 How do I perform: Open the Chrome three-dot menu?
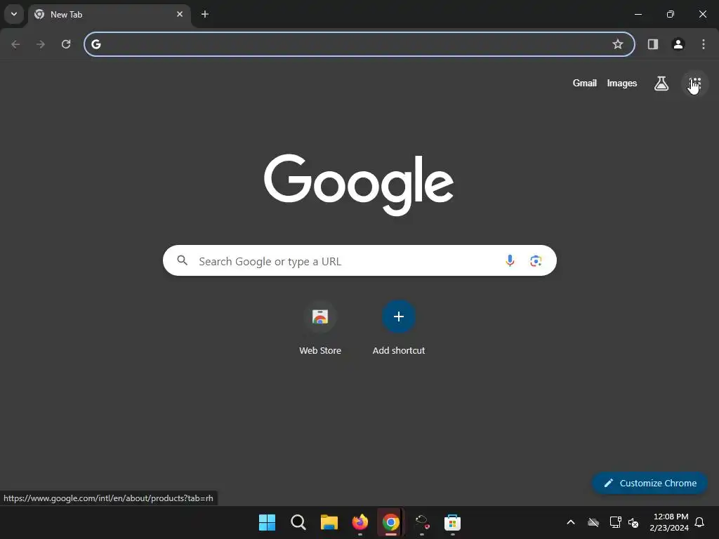(x=704, y=44)
